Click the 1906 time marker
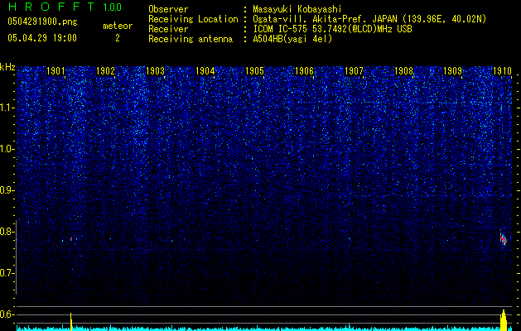The image size is (521, 331). pos(304,70)
